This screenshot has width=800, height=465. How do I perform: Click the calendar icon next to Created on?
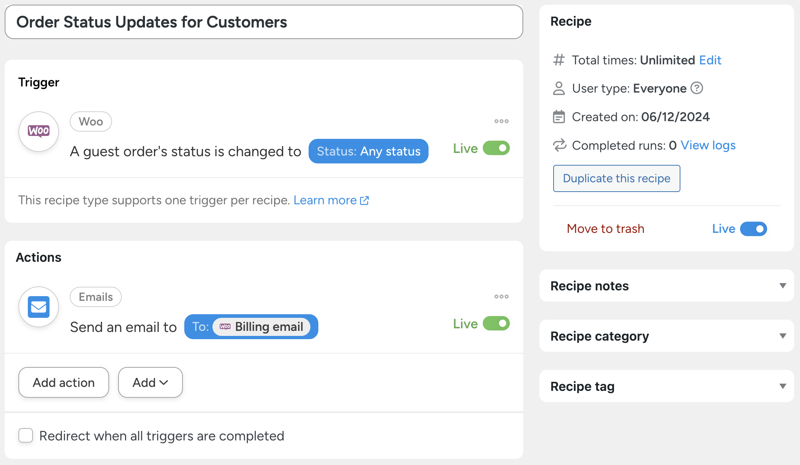click(x=559, y=117)
